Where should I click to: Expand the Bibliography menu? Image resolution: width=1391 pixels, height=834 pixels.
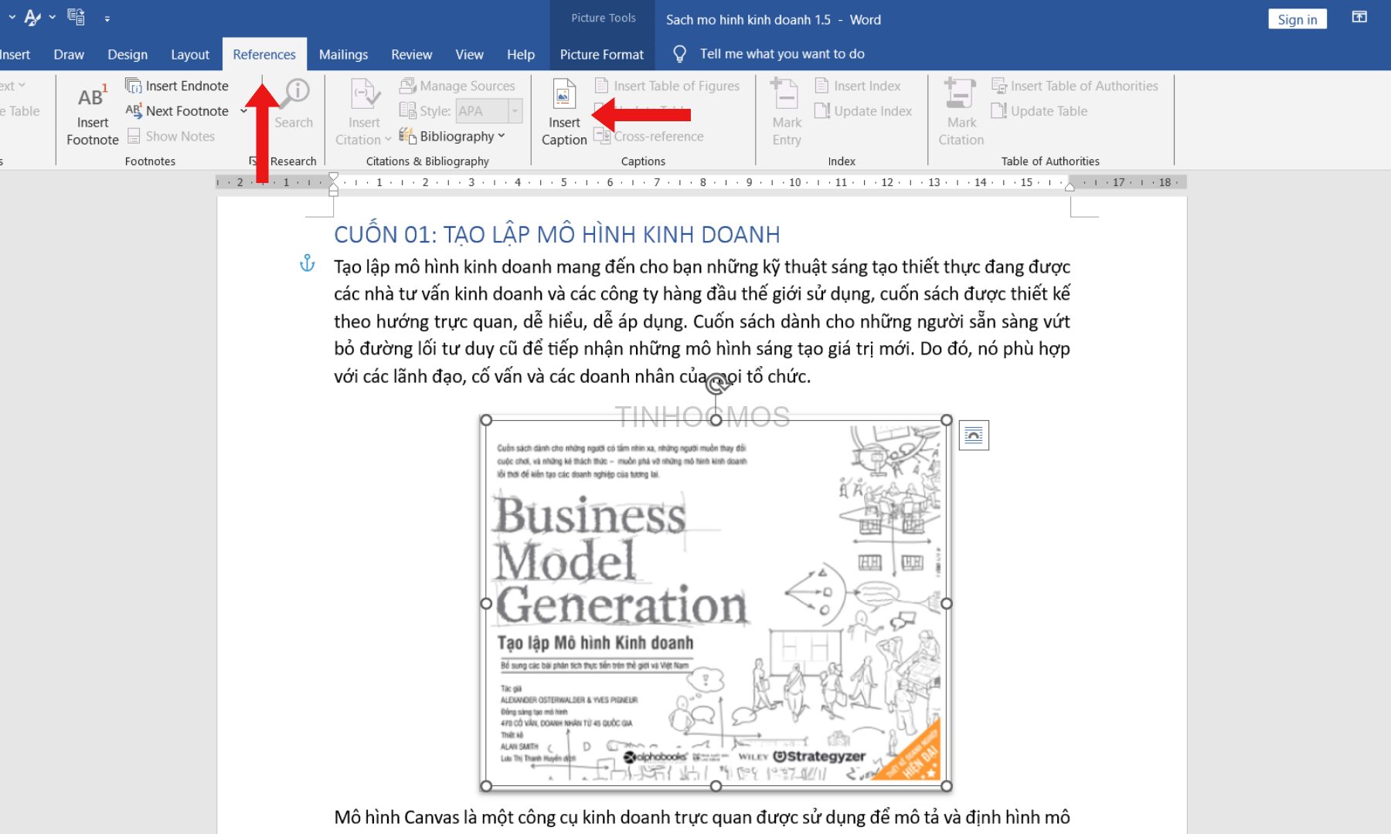[x=451, y=136]
